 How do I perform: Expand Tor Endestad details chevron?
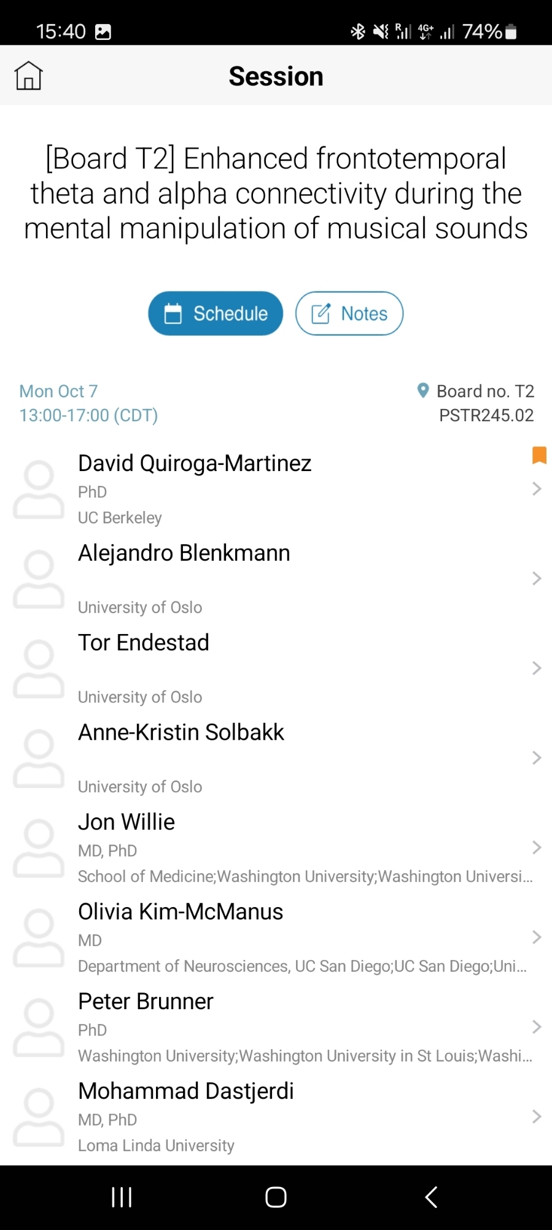537,669
